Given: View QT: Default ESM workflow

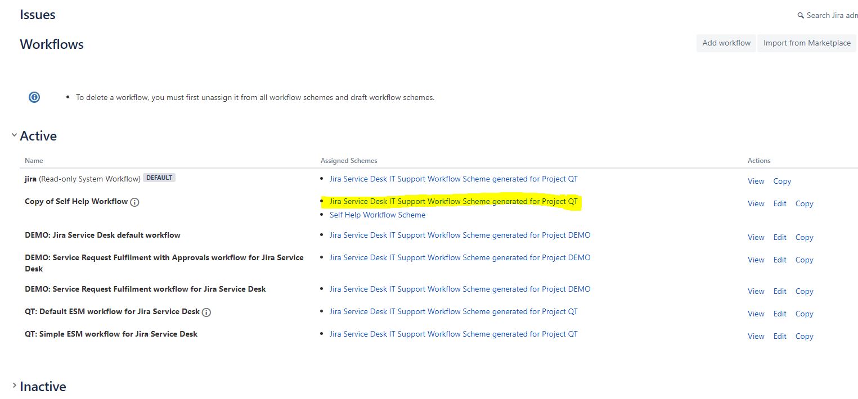Looking at the screenshot, I should (756, 314).
